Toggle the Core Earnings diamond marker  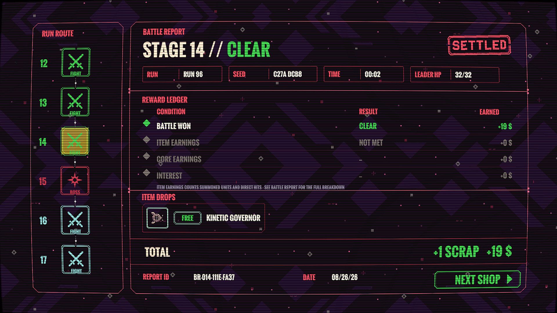click(x=147, y=156)
